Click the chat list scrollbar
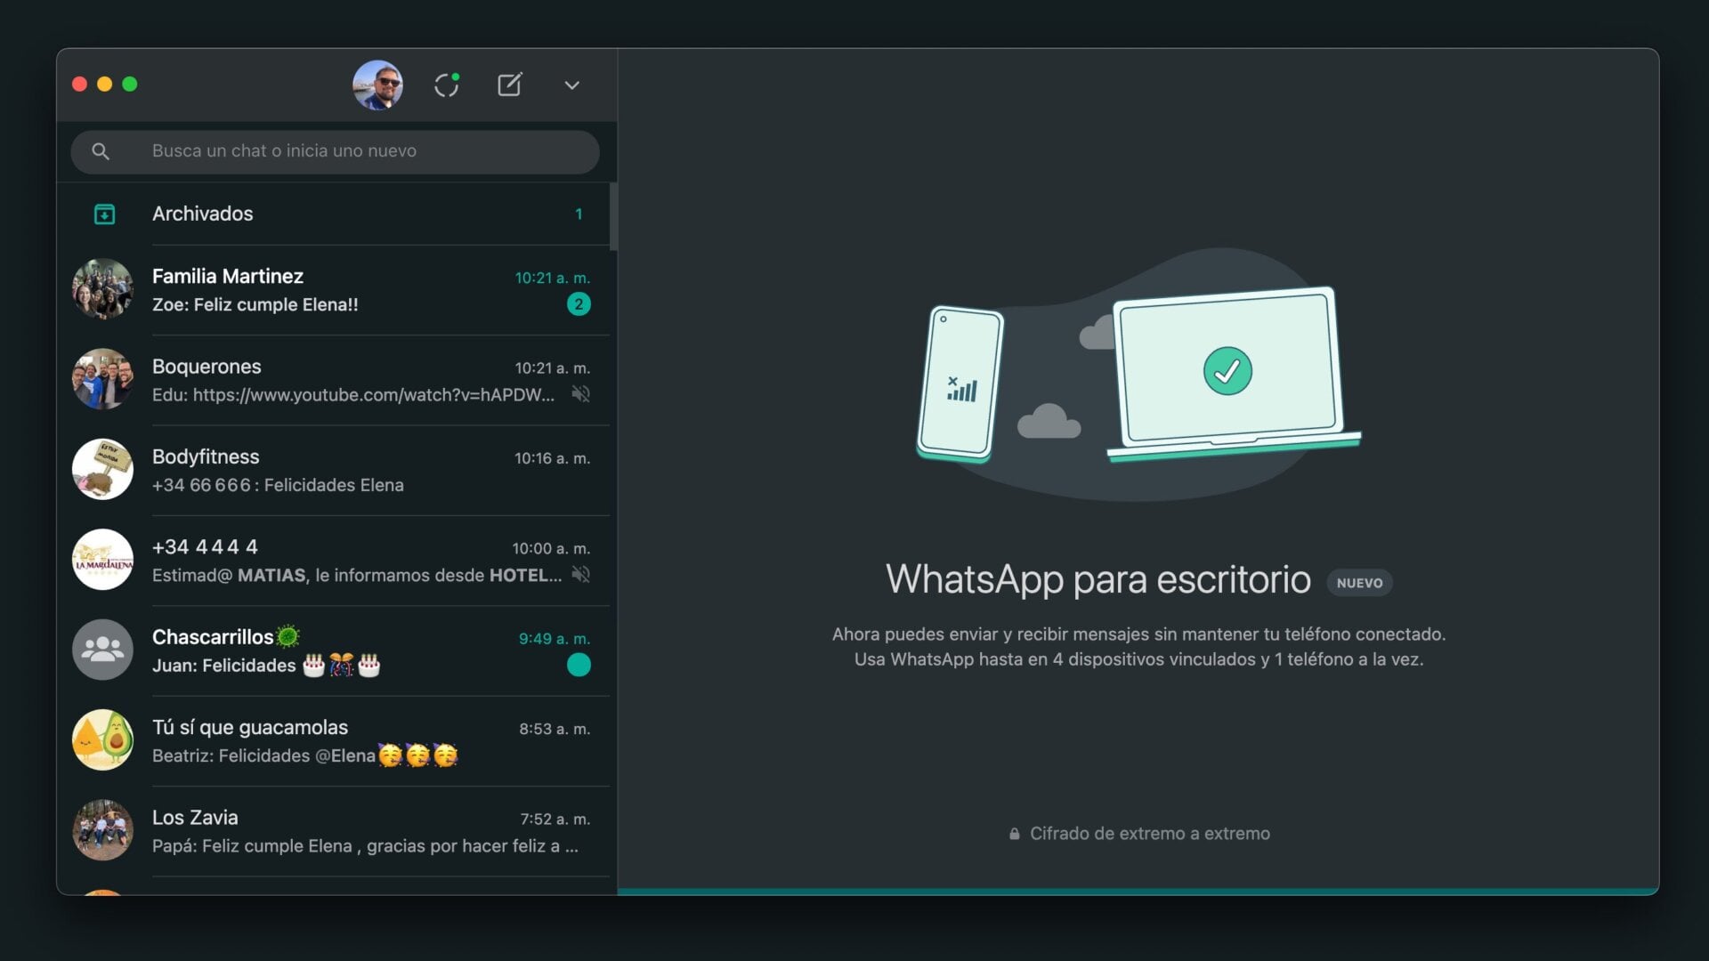The width and height of the screenshot is (1709, 961). pos(613,218)
